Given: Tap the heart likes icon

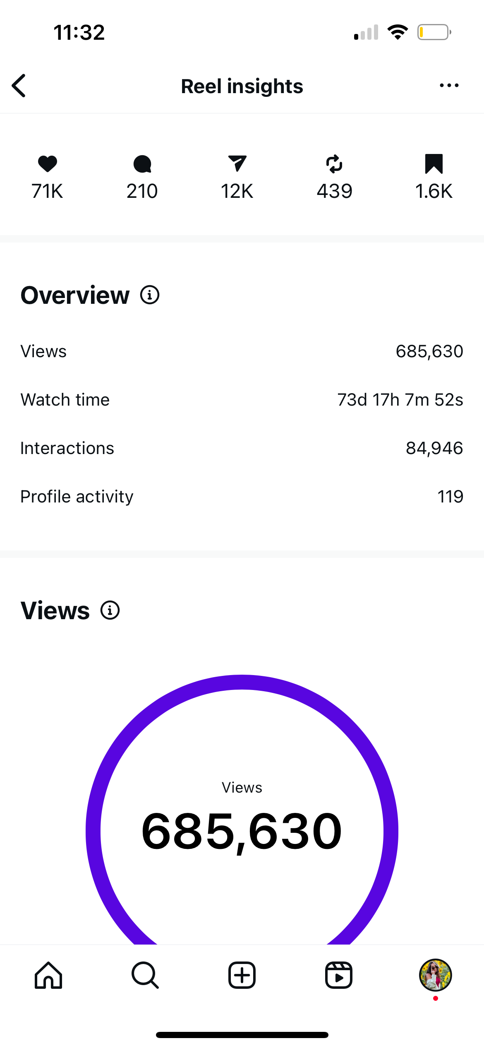Looking at the screenshot, I should tap(48, 163).
